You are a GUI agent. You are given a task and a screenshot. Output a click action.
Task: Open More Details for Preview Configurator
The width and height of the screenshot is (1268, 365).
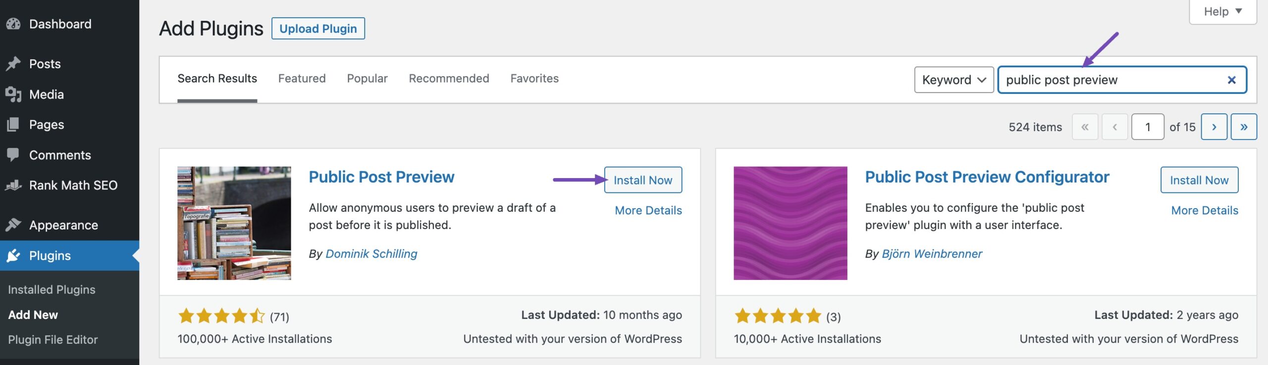click(x=1205, y=210)
